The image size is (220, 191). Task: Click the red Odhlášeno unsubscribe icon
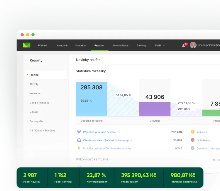(x=192, y=140)
